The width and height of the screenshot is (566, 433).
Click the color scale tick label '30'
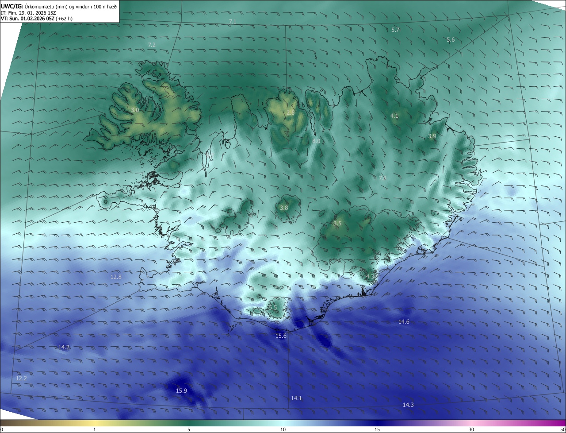[471, 429]
